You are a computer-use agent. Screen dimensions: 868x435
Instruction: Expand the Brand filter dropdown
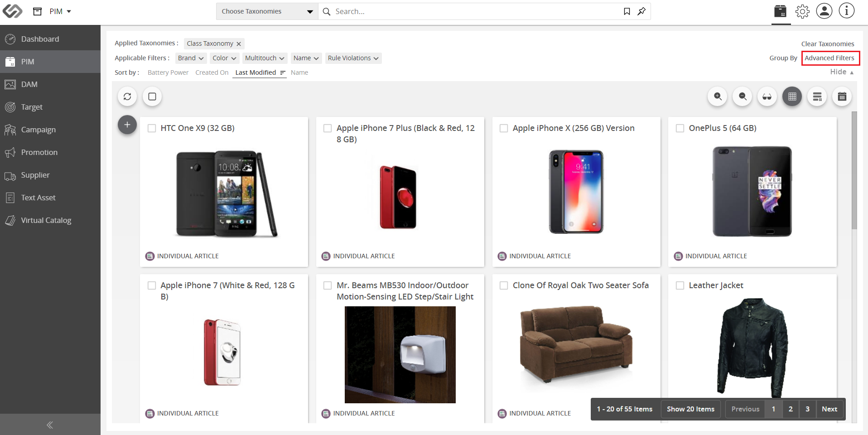point(191,58)
